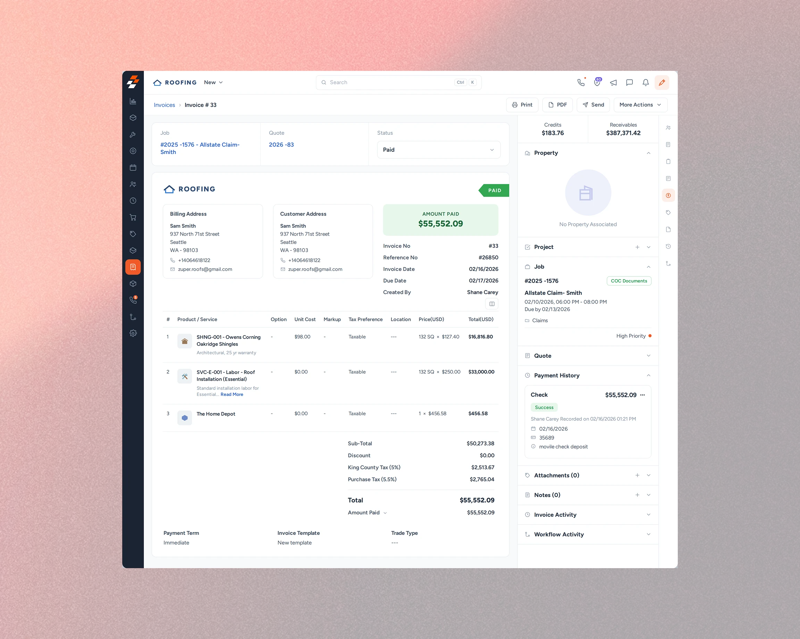The width and height of the screenshot is (800, 639).
Task: Open the notifications bell icon
Action: 645,82
